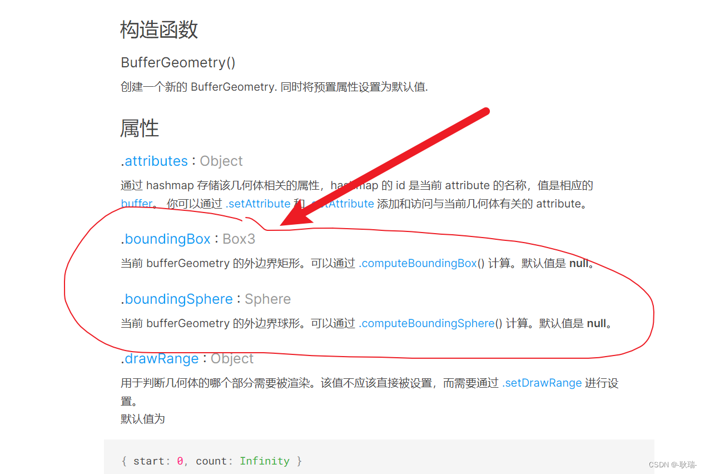The width and height of the screenshot is (705, 474).
Task: Click the Box3 type link
Action: (239, 239)
